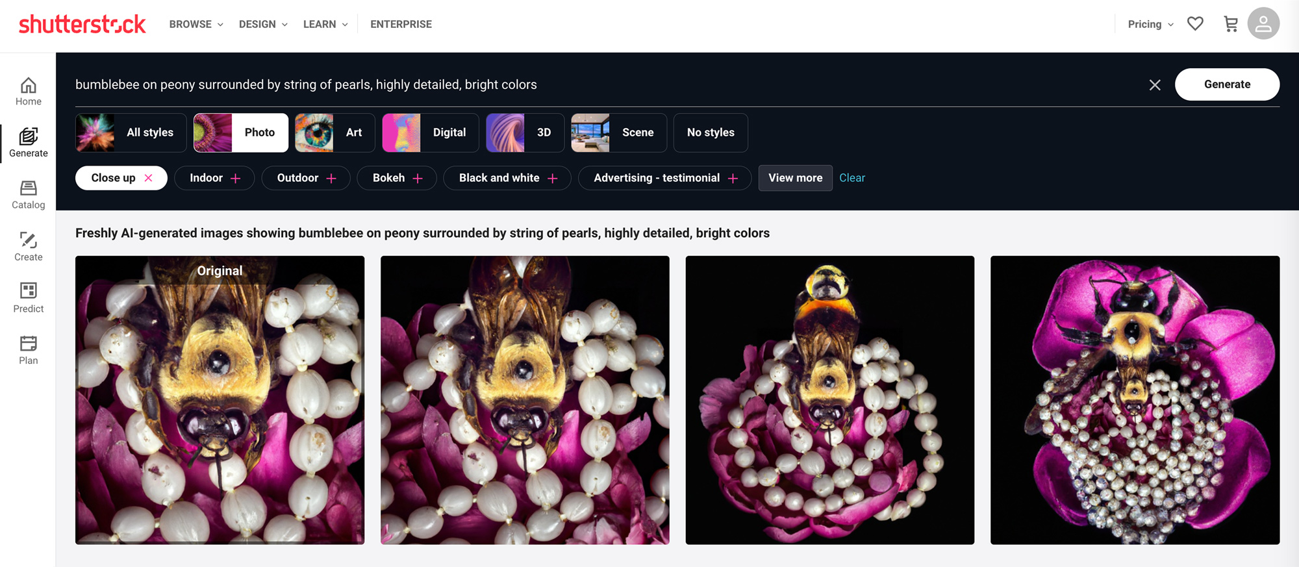Select the 3D style option
This screenshot has width=1299, height=567.
click(525, 132)
